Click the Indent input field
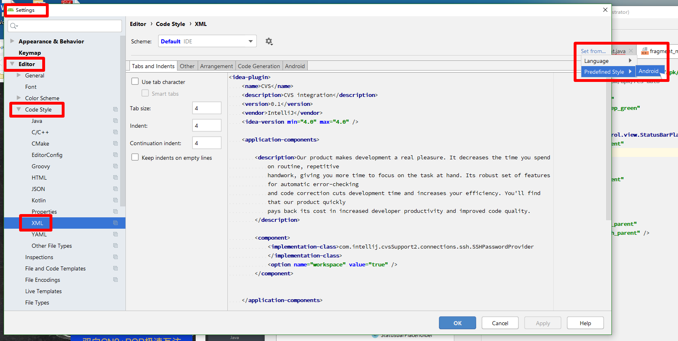This screenshot has height=341, width=678. [x=207, y=125]
